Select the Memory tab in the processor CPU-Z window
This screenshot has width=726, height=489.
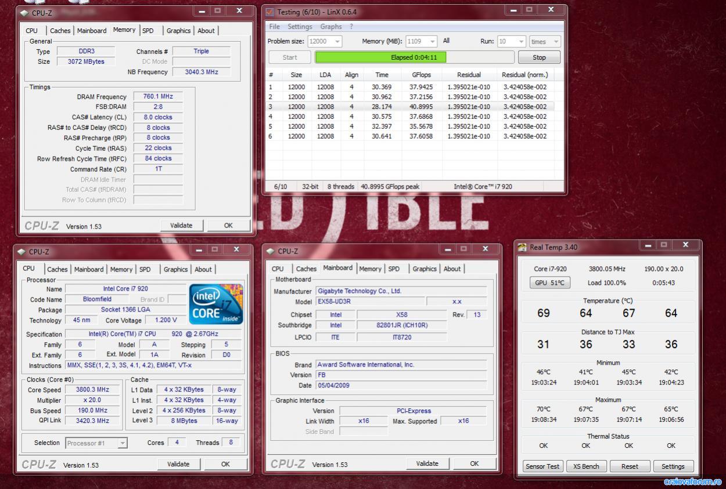[121, 269]
